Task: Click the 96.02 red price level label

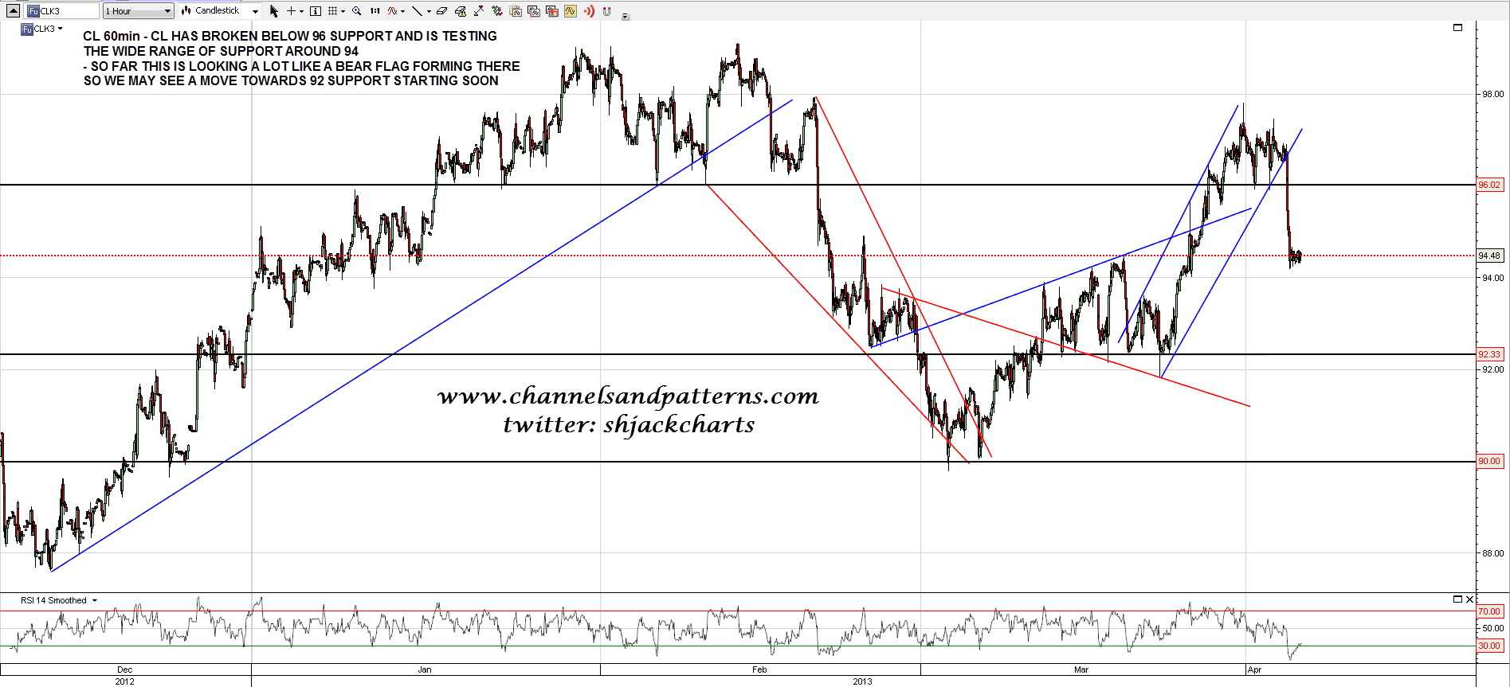Action: tap(1488, 185)
